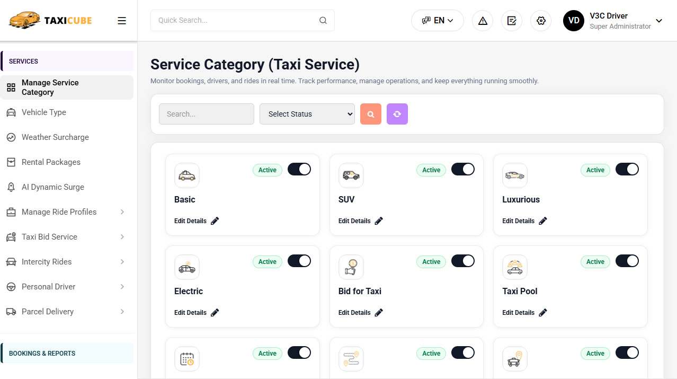Click pencil icon beside Basic Edit Details
Image resolution: width=677 pixels, height=379 pixels.
point(215,221)
